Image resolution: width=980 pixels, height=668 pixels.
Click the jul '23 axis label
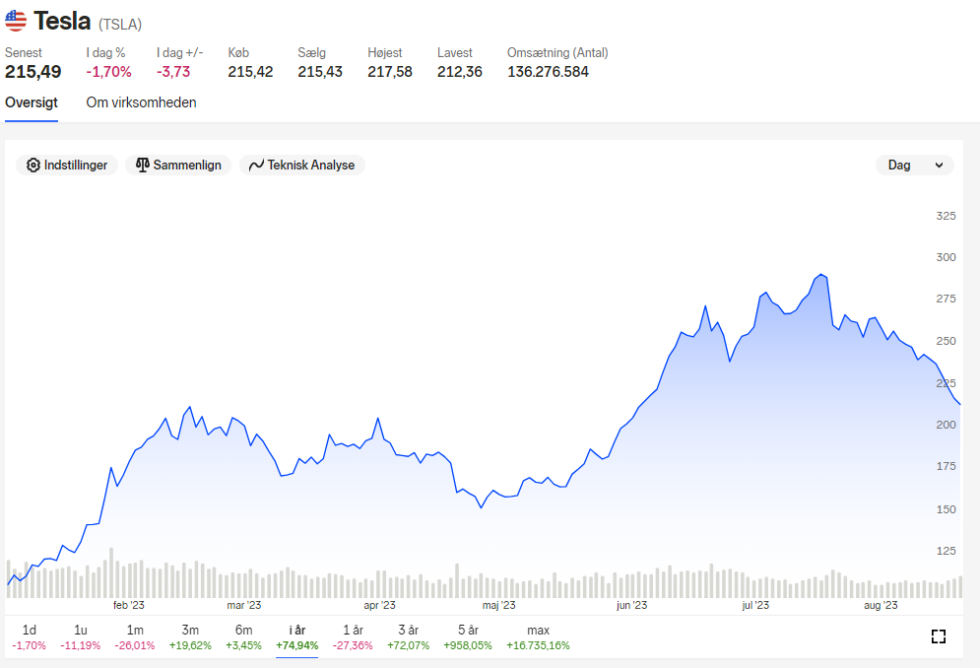pyautogui.click(x=755, y=605)
